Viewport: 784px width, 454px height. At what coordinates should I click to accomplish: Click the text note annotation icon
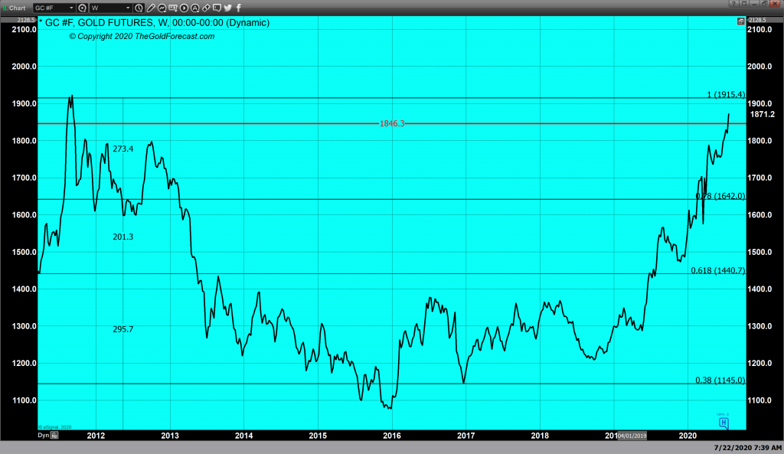coord(175,6)
